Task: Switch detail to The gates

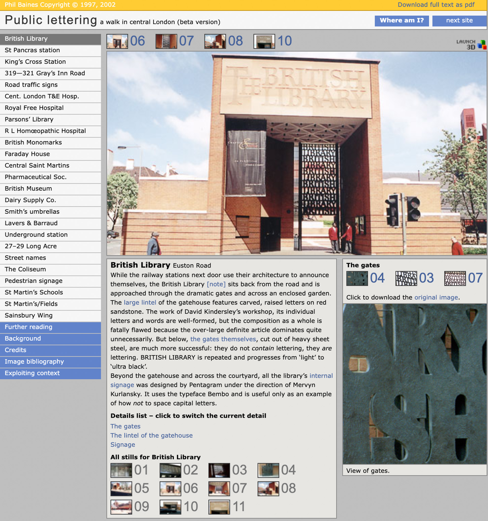Action: point(125,426)
